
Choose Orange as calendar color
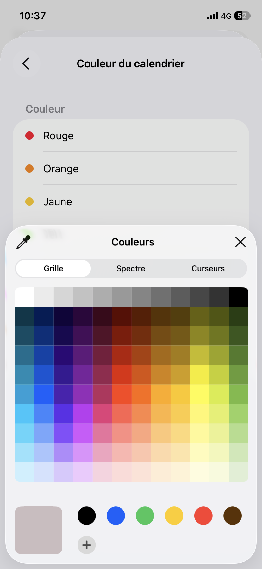tap(131, 169)
